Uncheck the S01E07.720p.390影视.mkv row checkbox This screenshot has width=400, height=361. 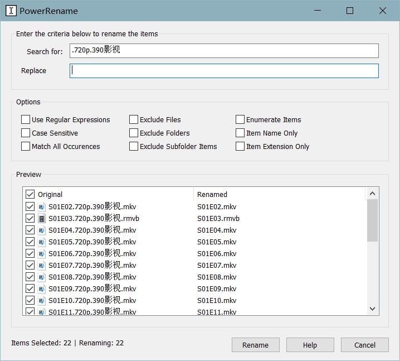(30, 265)
